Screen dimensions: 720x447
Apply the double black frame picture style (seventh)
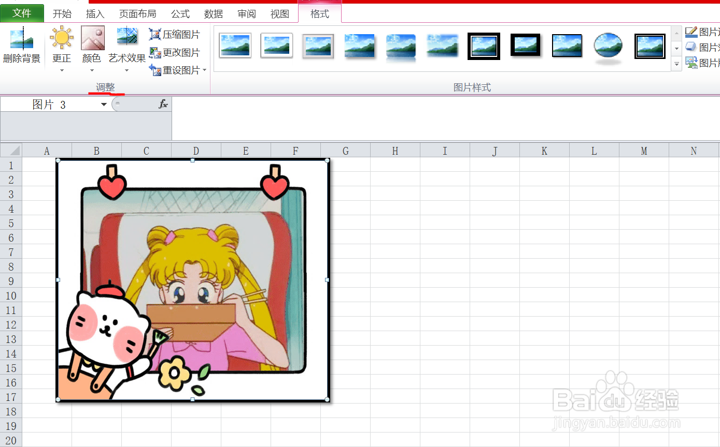coord(484,46)
